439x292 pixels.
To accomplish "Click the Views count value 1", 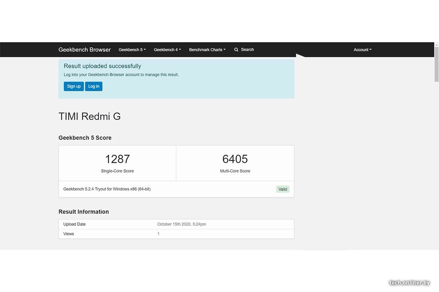I will point(158,234).
